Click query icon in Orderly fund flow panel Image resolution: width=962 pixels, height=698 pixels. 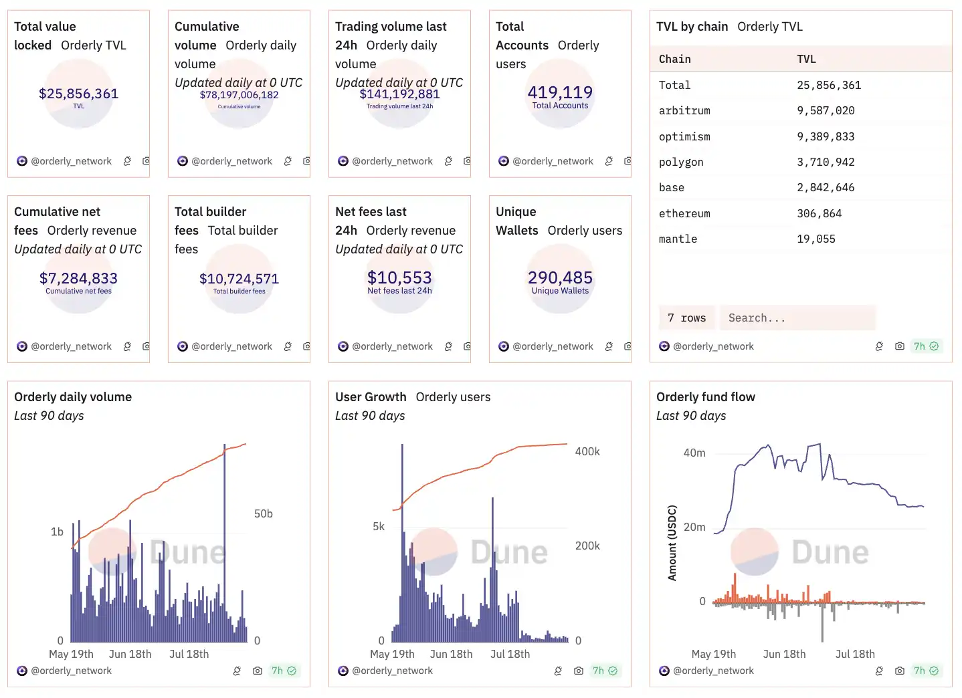(x=879, y=671)
